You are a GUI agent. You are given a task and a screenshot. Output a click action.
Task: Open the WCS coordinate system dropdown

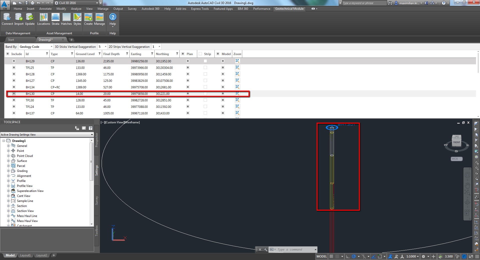pos(457,159)
